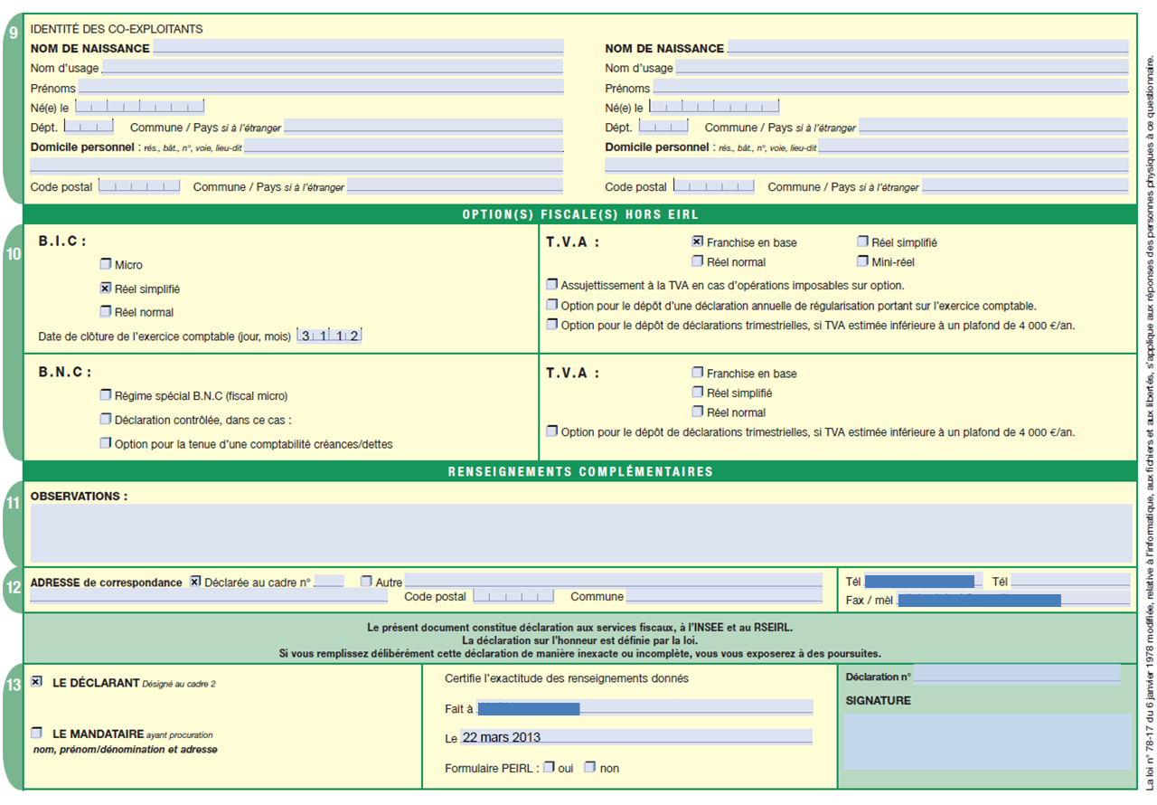Tick the B.I.C Réel normal checkbox

coord(106,312)
